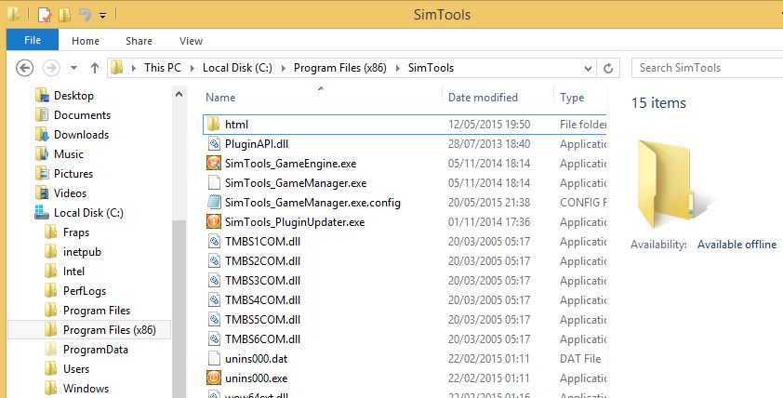The width and height of the screenshot is (783, 398).
Task: Expand the address bar history dropdown
Action: pos(589,69)
